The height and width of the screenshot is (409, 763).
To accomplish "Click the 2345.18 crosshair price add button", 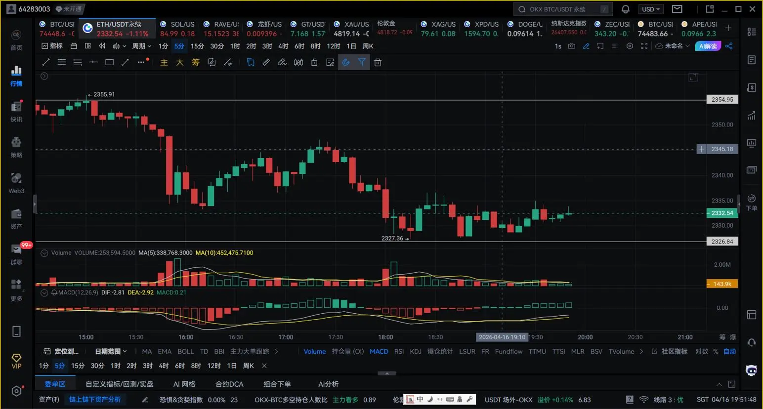I will 701,149.
